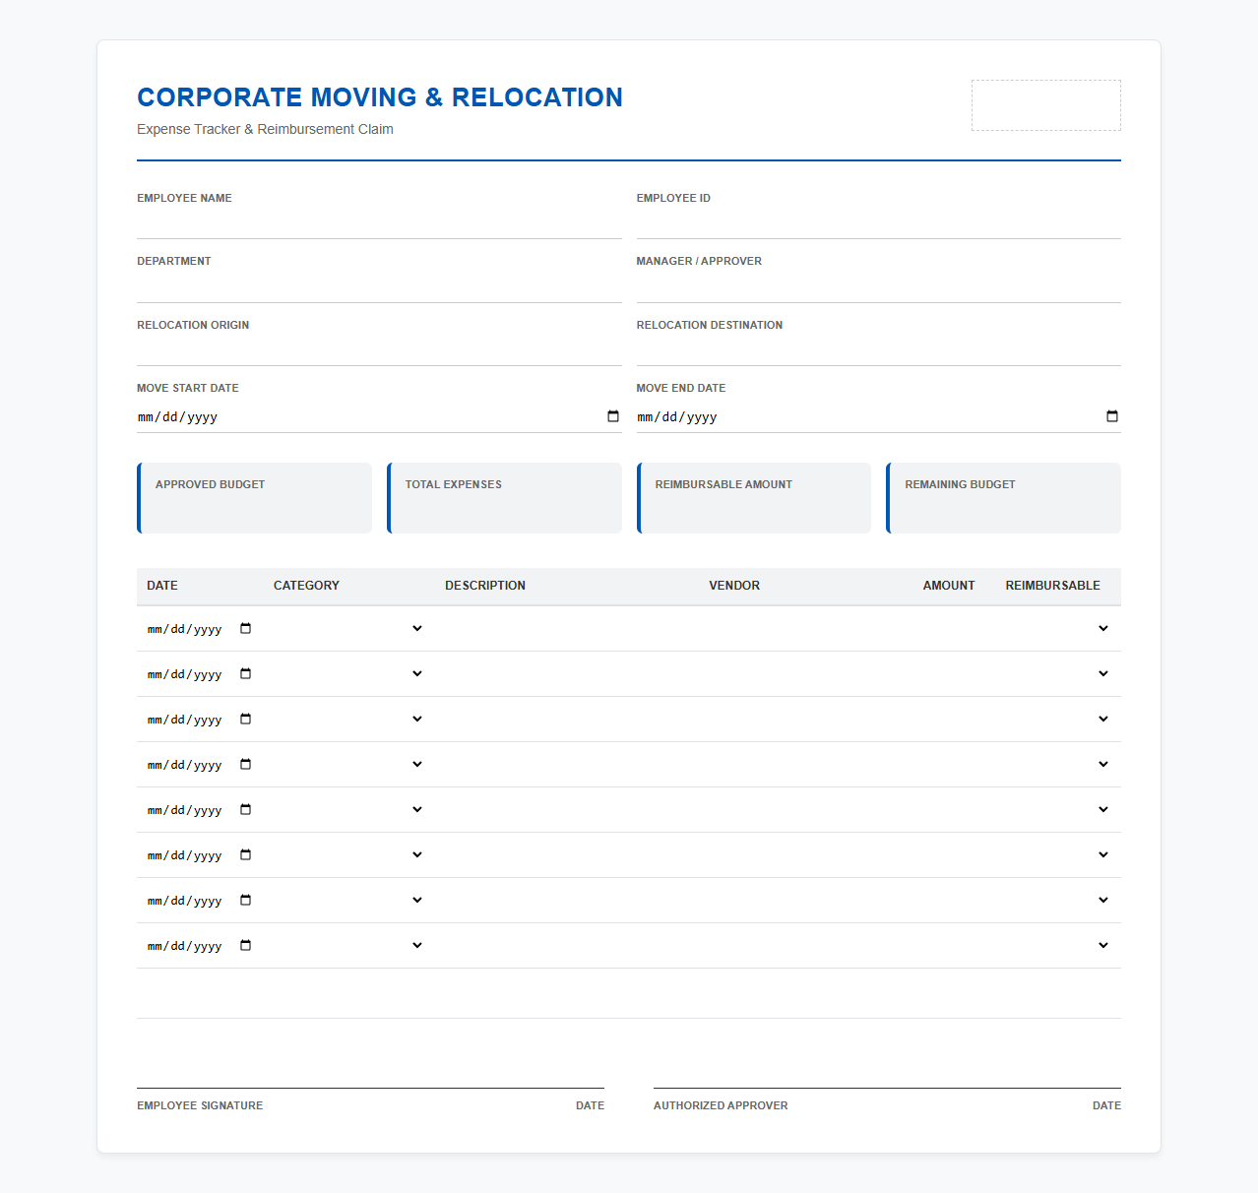
Task: Click the Reimbursable Amount card
Action: tap(754, 498)
